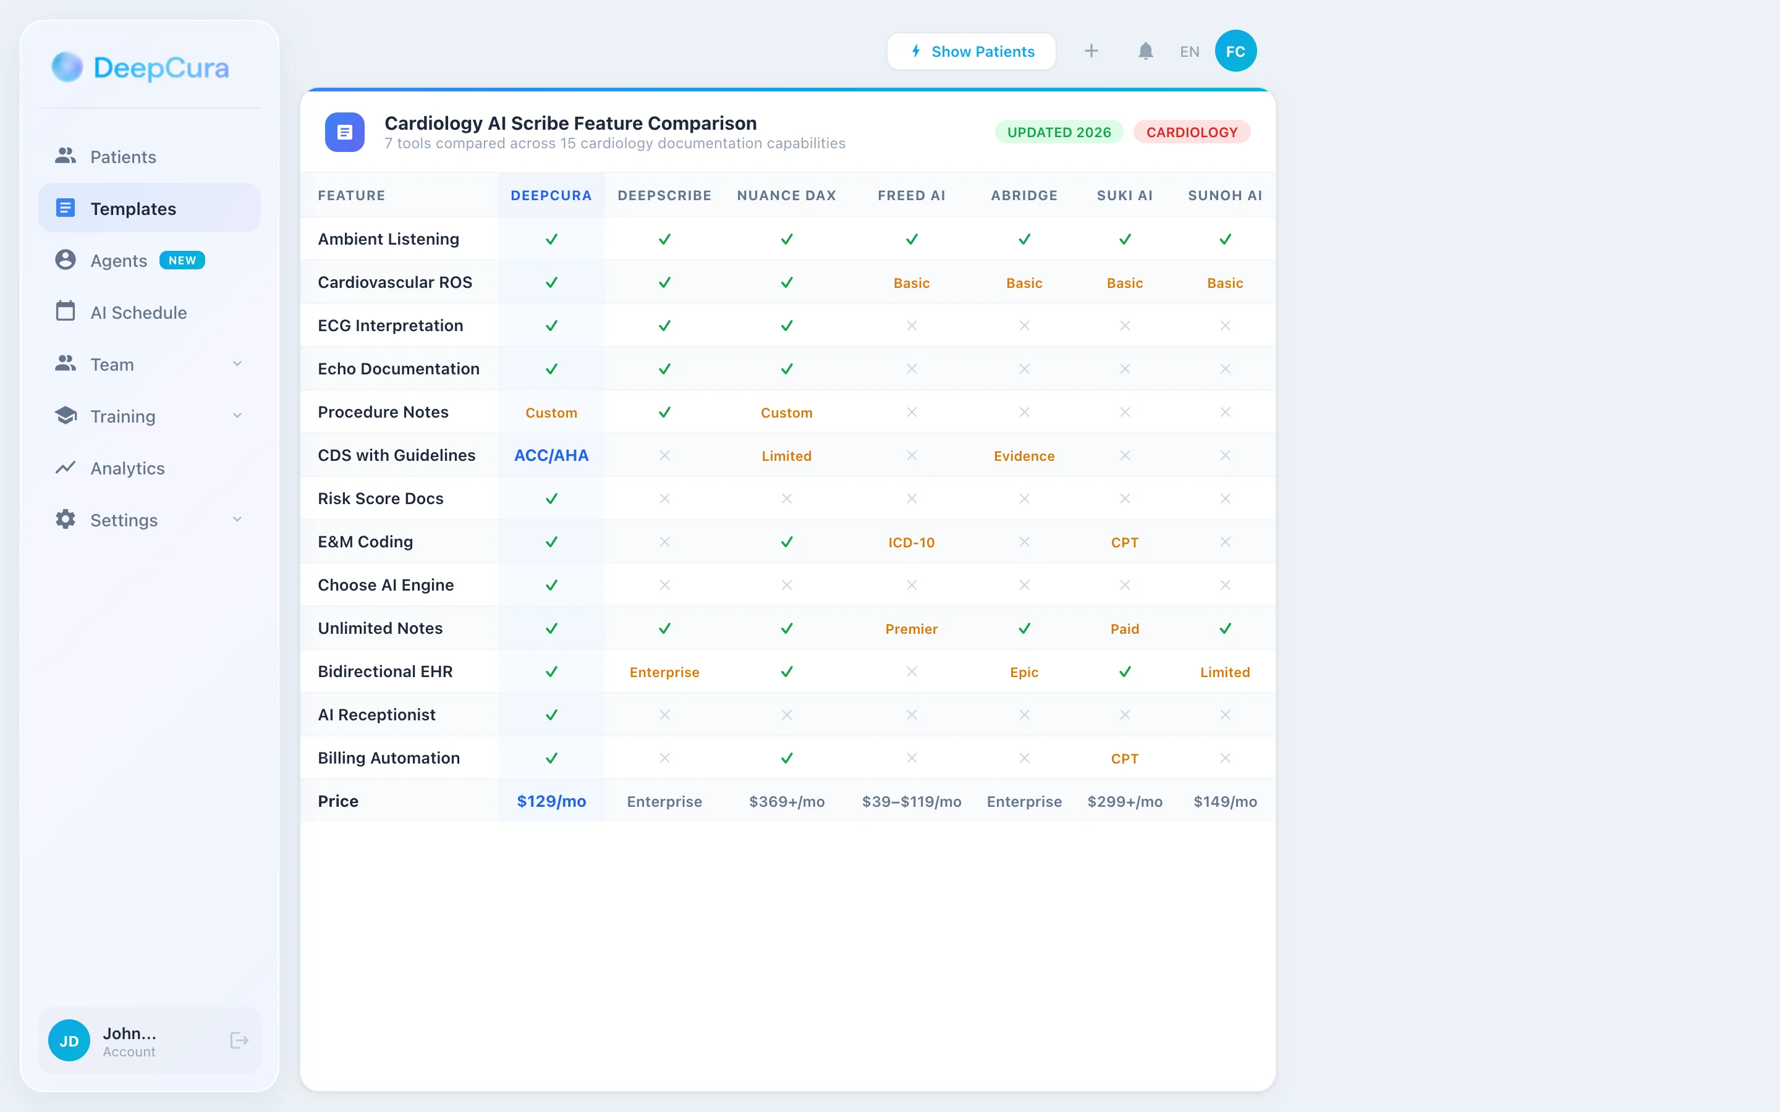Viewport: 1780px width, 1112px height.
Task: Click the plus icon in the top bar
Action: (1091, 51)
